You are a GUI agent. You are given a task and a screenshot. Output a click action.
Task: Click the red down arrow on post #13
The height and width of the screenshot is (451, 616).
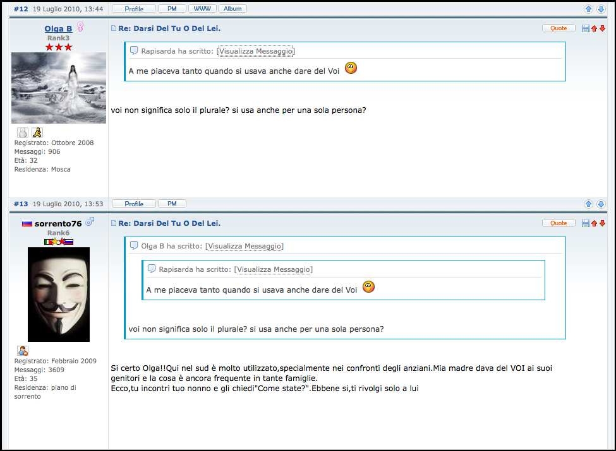click(602, 223)
